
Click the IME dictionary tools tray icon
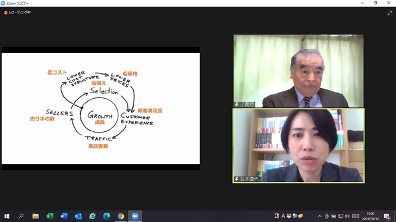pos(295,216)
